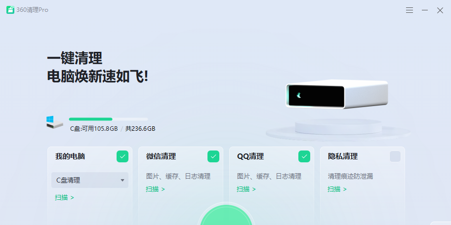Uncheck the 我的电脑 checkbox
The height and width of the screenshot is (225, 451).
[x=123, y=156]
